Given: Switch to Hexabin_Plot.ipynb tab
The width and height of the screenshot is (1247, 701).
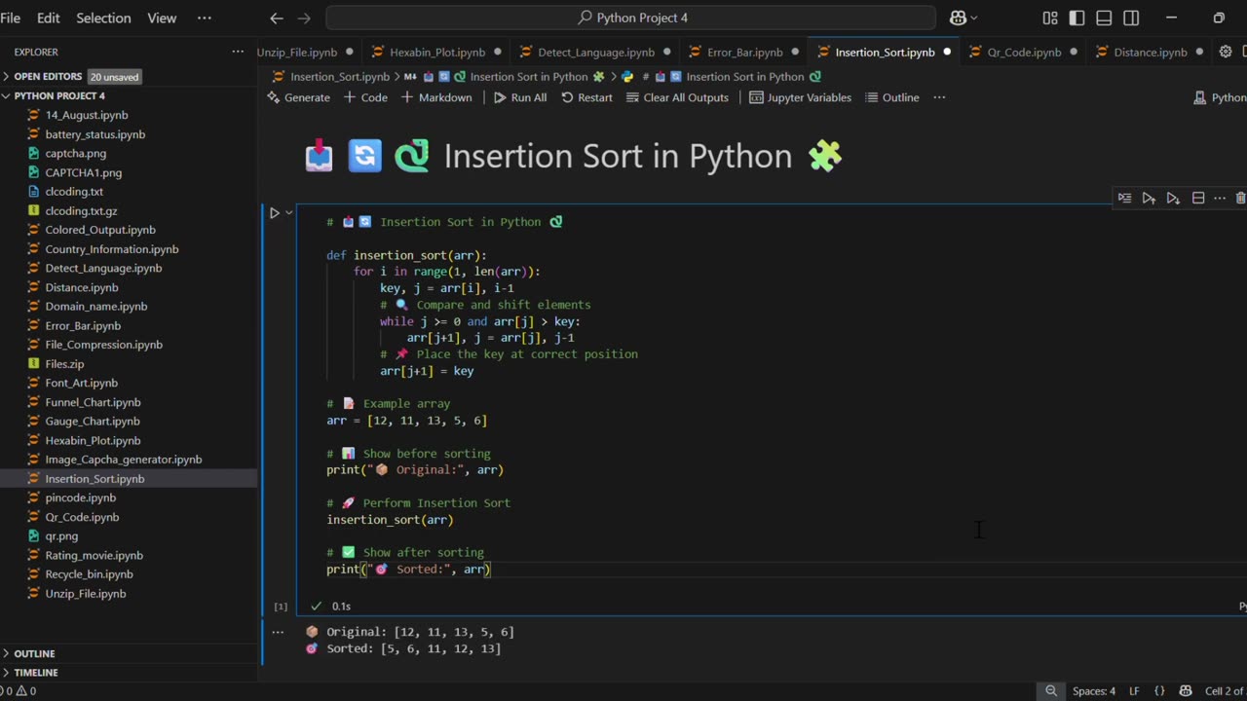Looking at the screenshot, I should pyautogui.click(x=437, y=52).
